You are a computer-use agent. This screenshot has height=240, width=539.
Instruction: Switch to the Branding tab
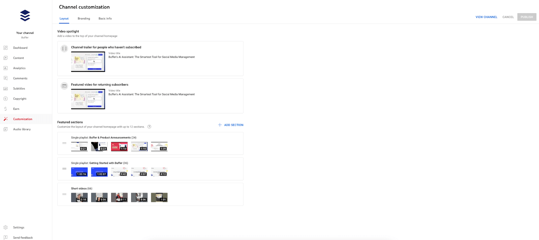tap(84, 19)
